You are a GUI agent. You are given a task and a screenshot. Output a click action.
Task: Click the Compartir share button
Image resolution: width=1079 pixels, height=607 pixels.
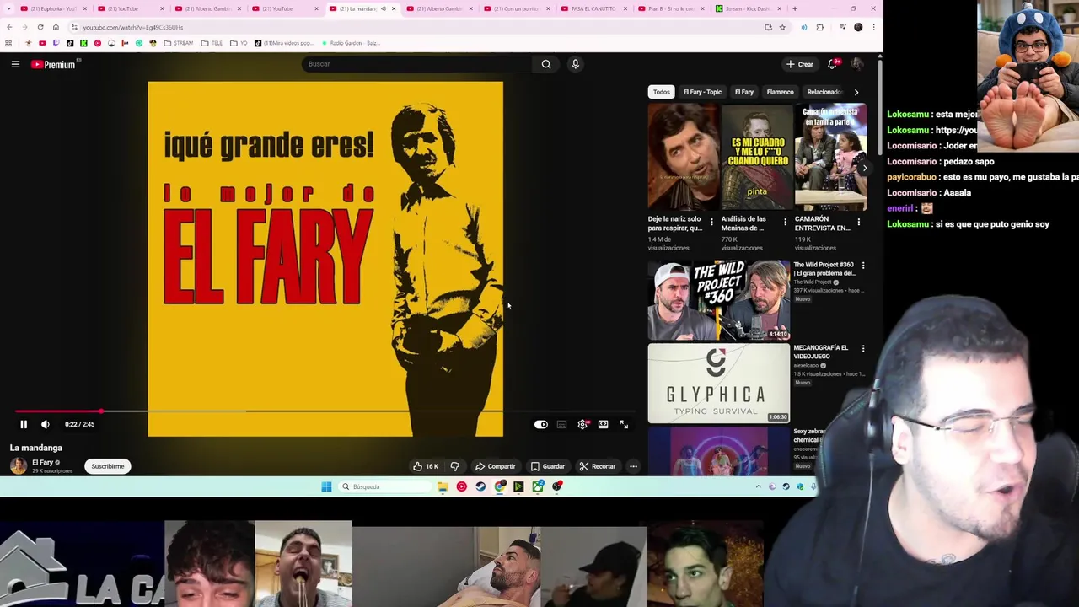point(495,466)
